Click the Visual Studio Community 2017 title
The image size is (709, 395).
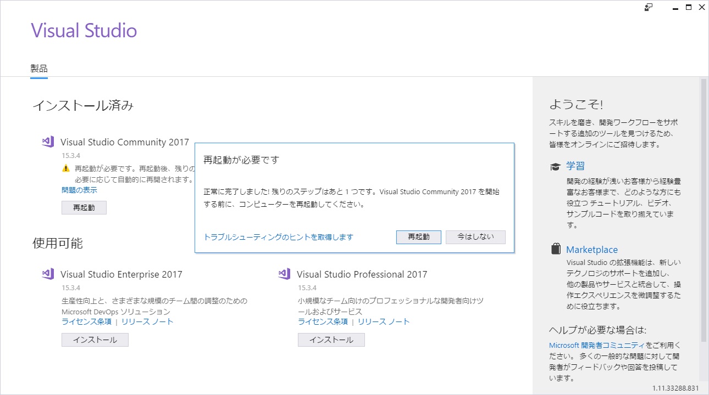(125, 142)
